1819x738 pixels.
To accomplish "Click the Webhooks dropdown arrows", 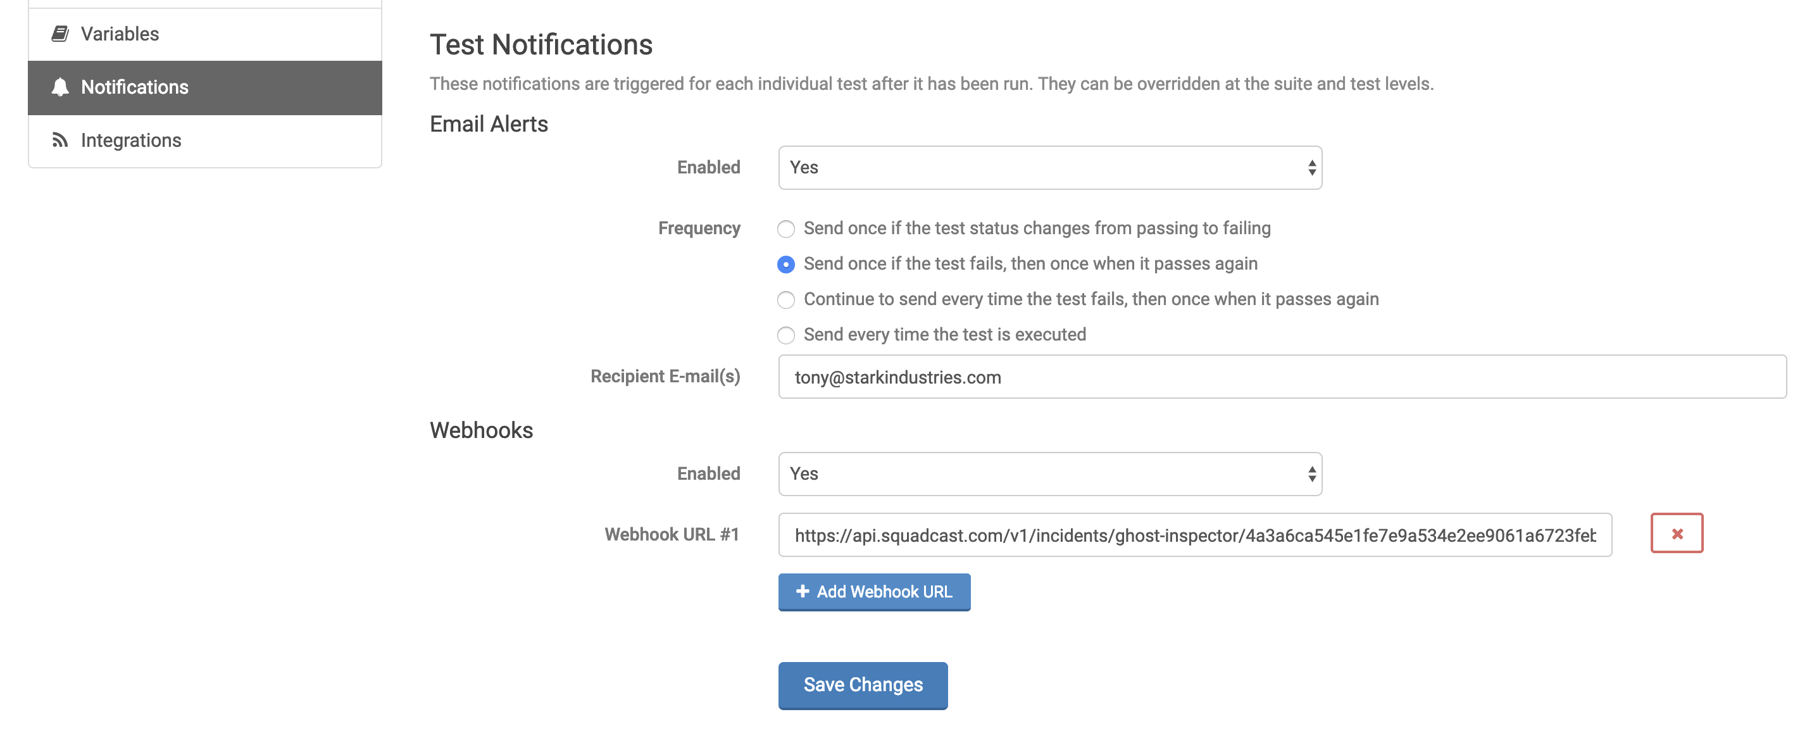I will point(1311,474).
